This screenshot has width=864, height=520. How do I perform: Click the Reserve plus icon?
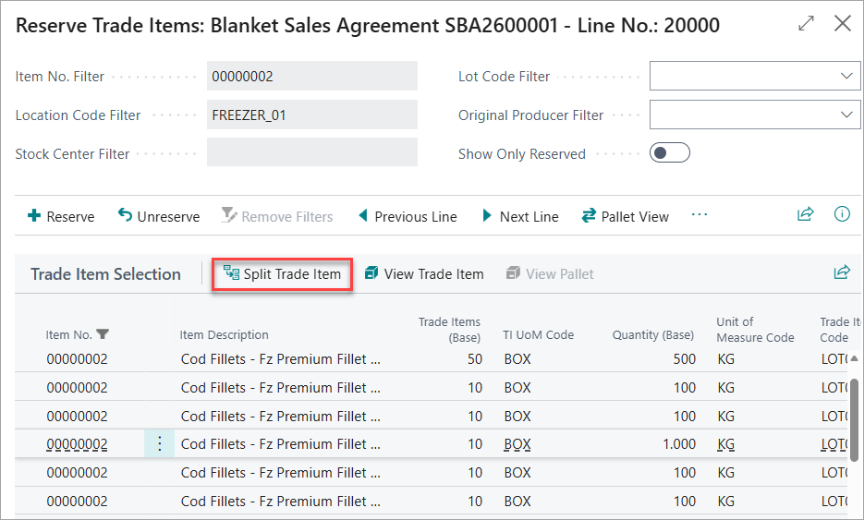34,215
